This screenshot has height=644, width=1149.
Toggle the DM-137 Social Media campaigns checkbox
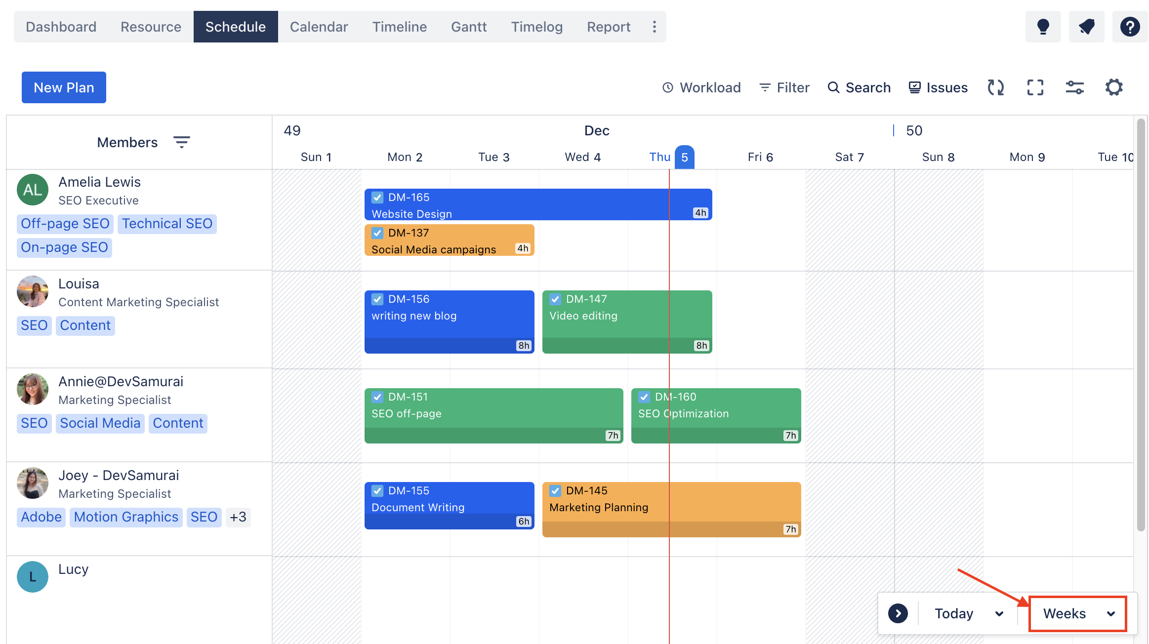click(x=377, y=233)
